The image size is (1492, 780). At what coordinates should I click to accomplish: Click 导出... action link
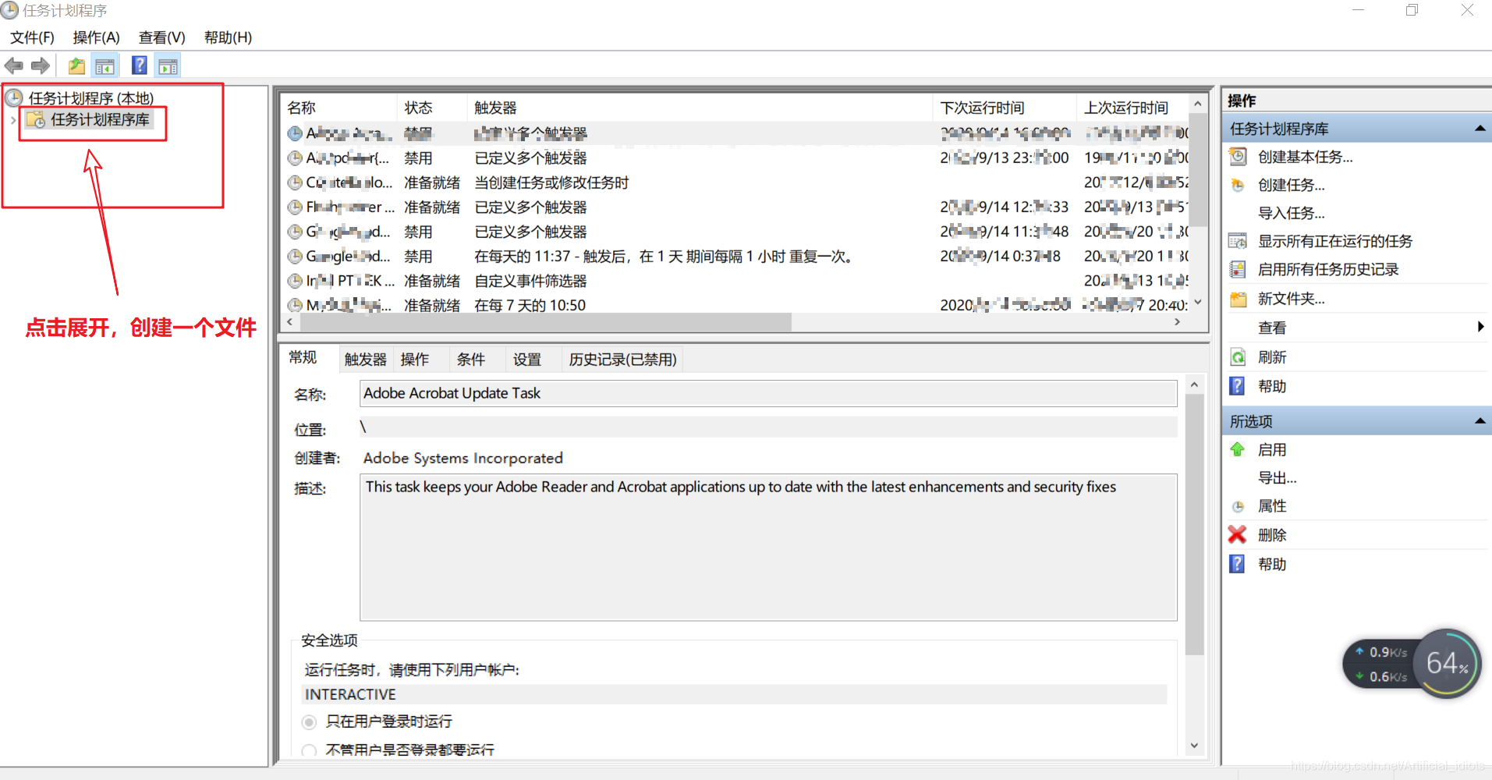click(1277, 478)
